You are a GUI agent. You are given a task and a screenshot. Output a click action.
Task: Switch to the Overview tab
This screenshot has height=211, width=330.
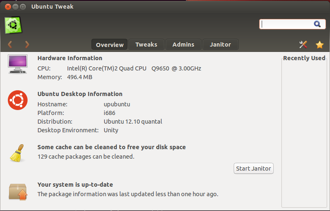coord(109,45)
